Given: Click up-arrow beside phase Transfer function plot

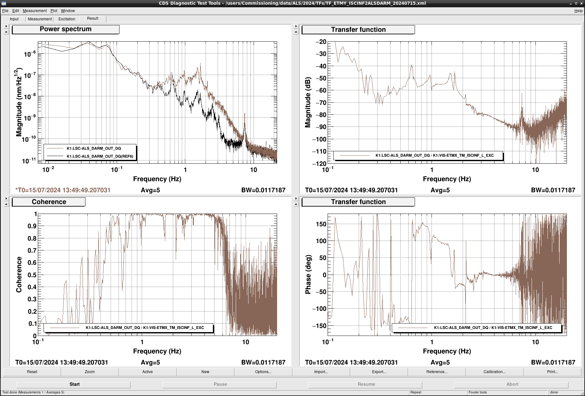Looking at the screenshot, I should point(296,204).
